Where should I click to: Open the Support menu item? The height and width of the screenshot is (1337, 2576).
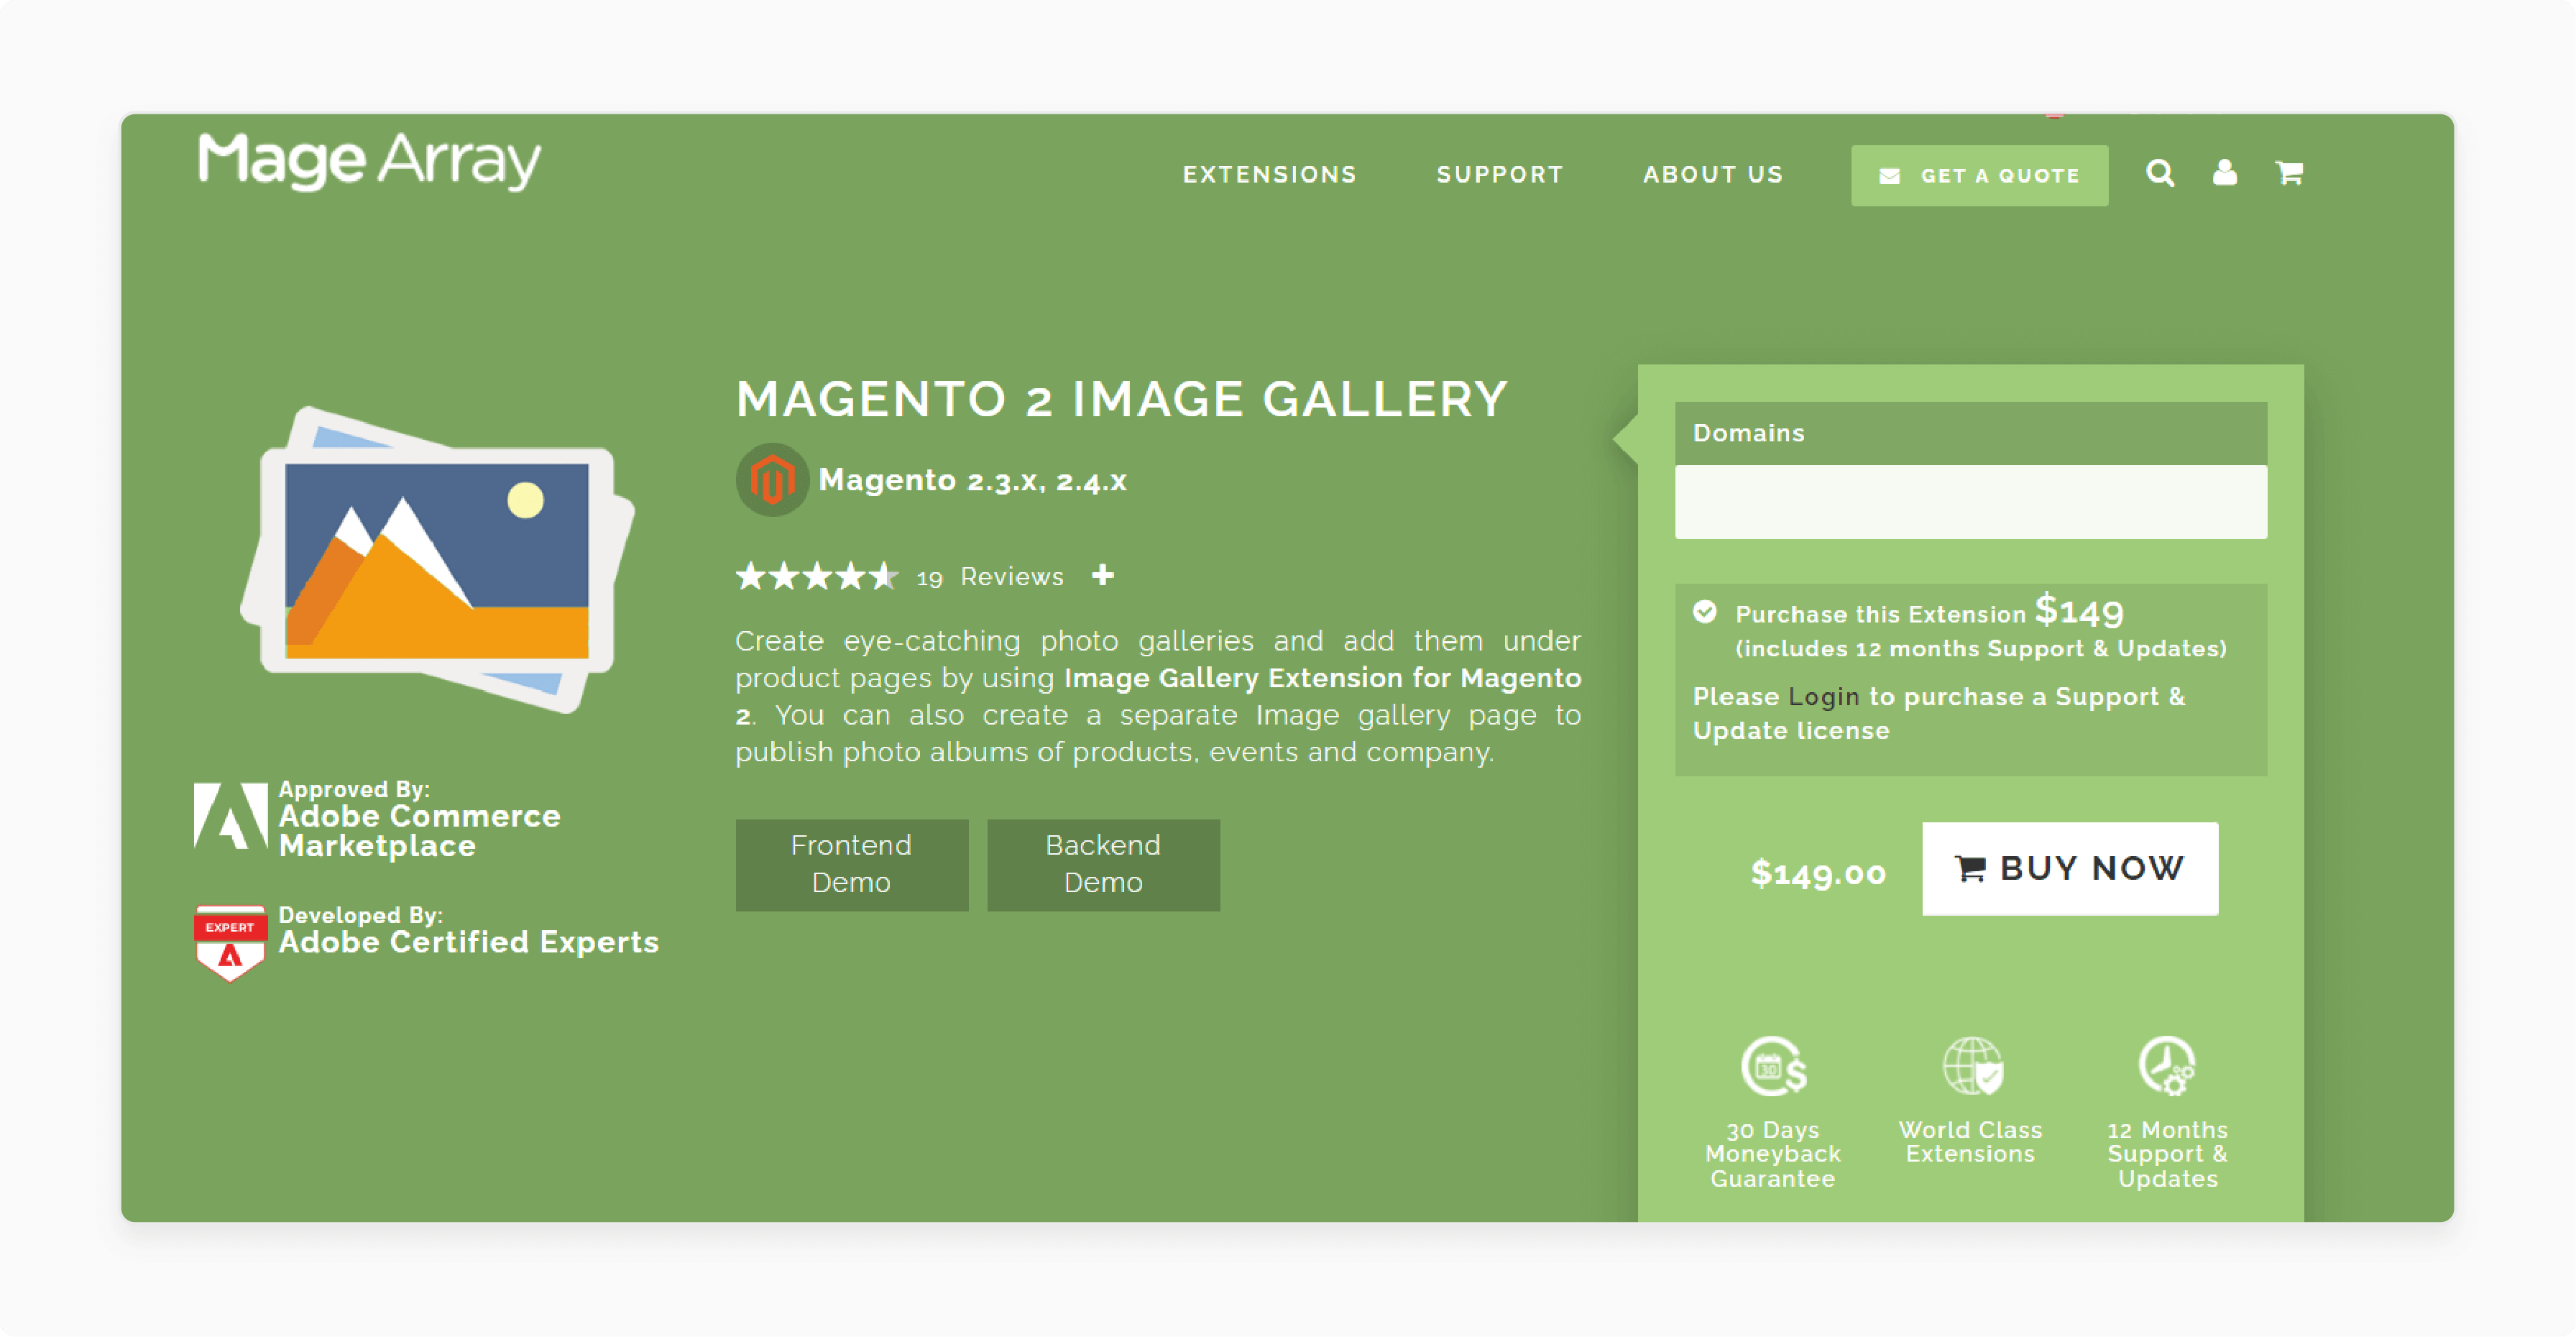[x=1500, y=175]
